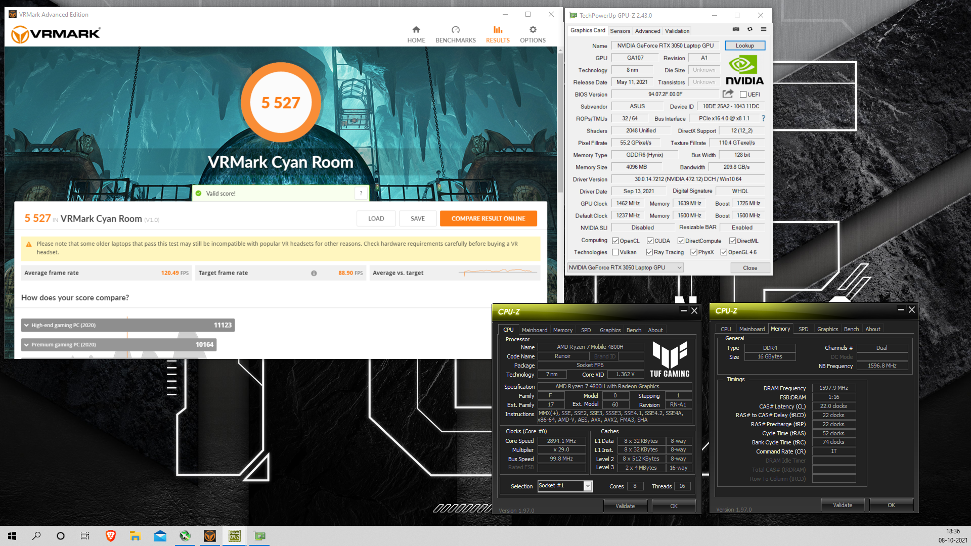This screenshot has height=546, width=971.
Task: Click the 5 527 score circle in VRMark
Action: click(281, 103)
